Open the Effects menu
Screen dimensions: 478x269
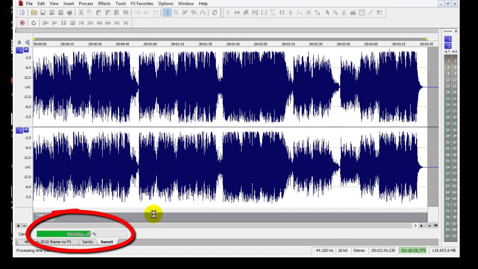click(x=104, y=3)
